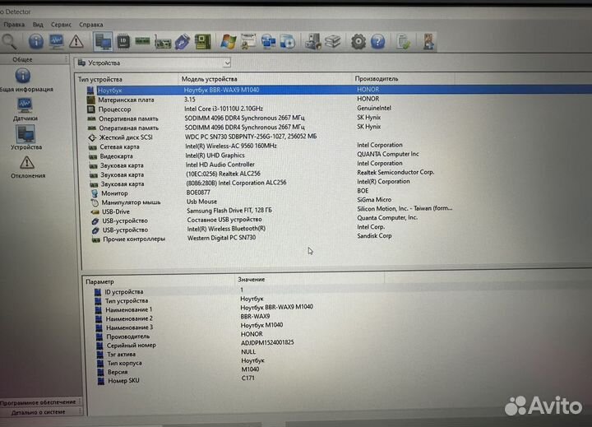Select the devices toolbar icon with computers

[x=103, y=42]
